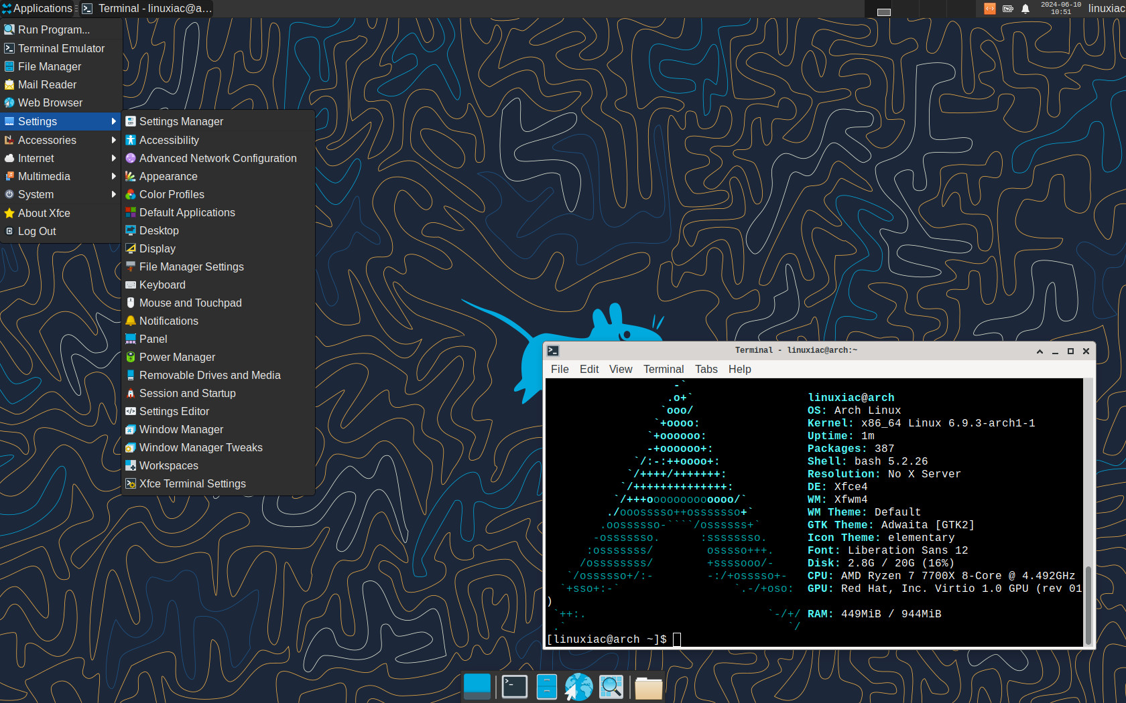The height and width of the screenshot is (703, 1126).
Task: Open the Terminal menu in menu bar
Action: 664,369
